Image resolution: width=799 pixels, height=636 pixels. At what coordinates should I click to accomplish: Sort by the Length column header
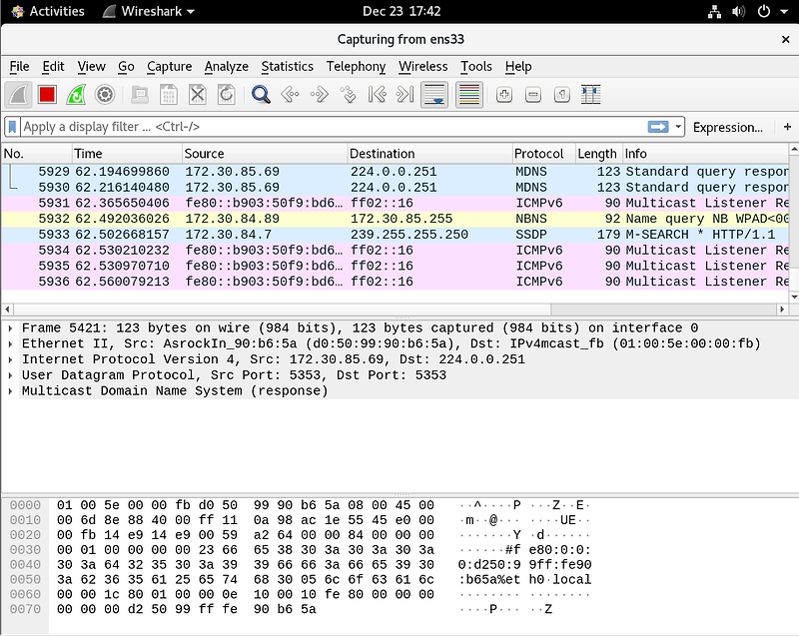click(597, 154)
